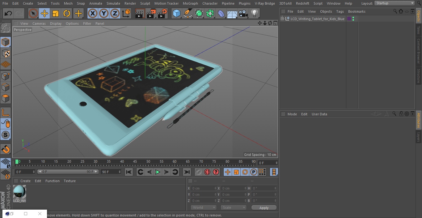Screen dimensions: 422x218
Task: Select the Rotate tool
Action: tap(67, 13)
